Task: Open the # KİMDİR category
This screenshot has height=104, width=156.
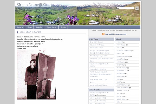Action: [120, 42]
